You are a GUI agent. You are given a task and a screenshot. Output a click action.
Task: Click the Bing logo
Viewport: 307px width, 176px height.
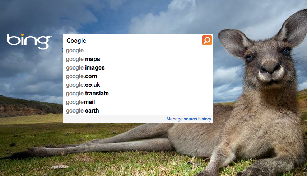pos(29,41)
